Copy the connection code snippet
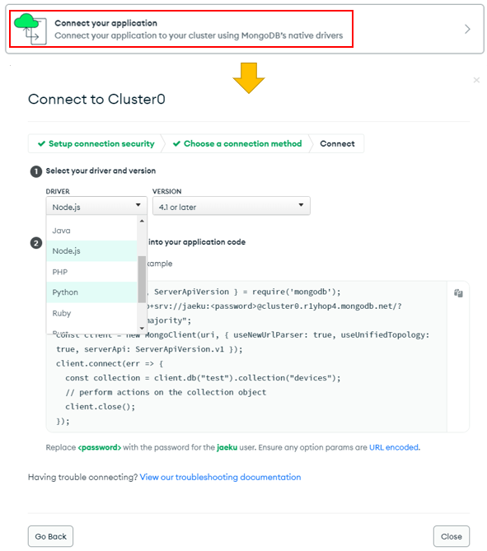Image resolution: width=487 pixels, height=551 pixels. coord(458,293)
